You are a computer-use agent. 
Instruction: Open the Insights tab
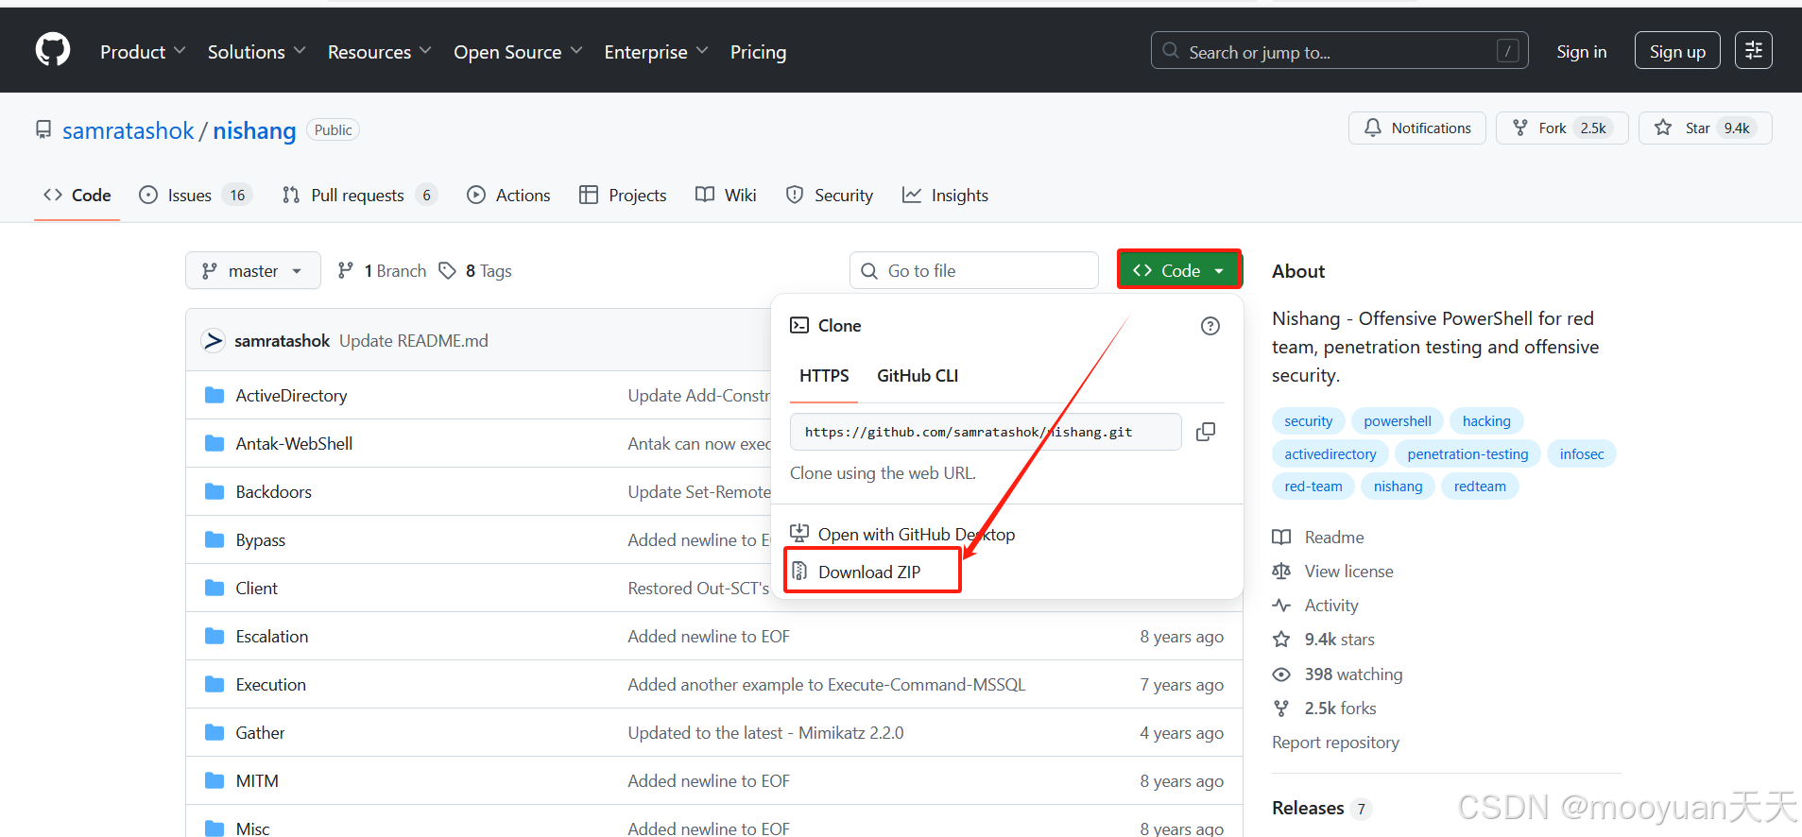pyautogui.click(x=945, y=196)
